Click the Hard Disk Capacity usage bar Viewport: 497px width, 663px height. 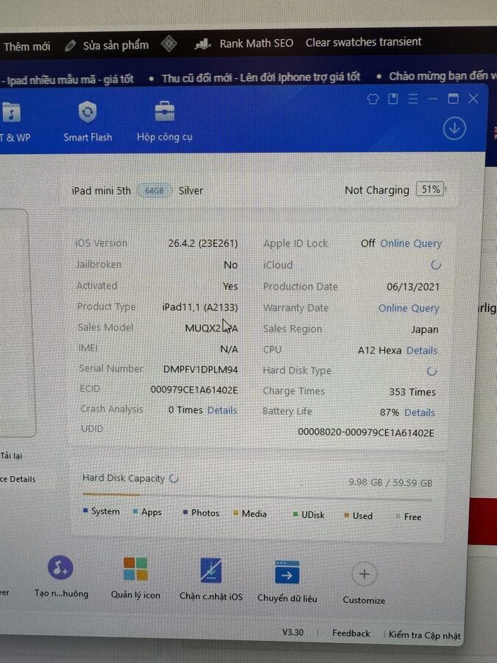tap(257, 496)
